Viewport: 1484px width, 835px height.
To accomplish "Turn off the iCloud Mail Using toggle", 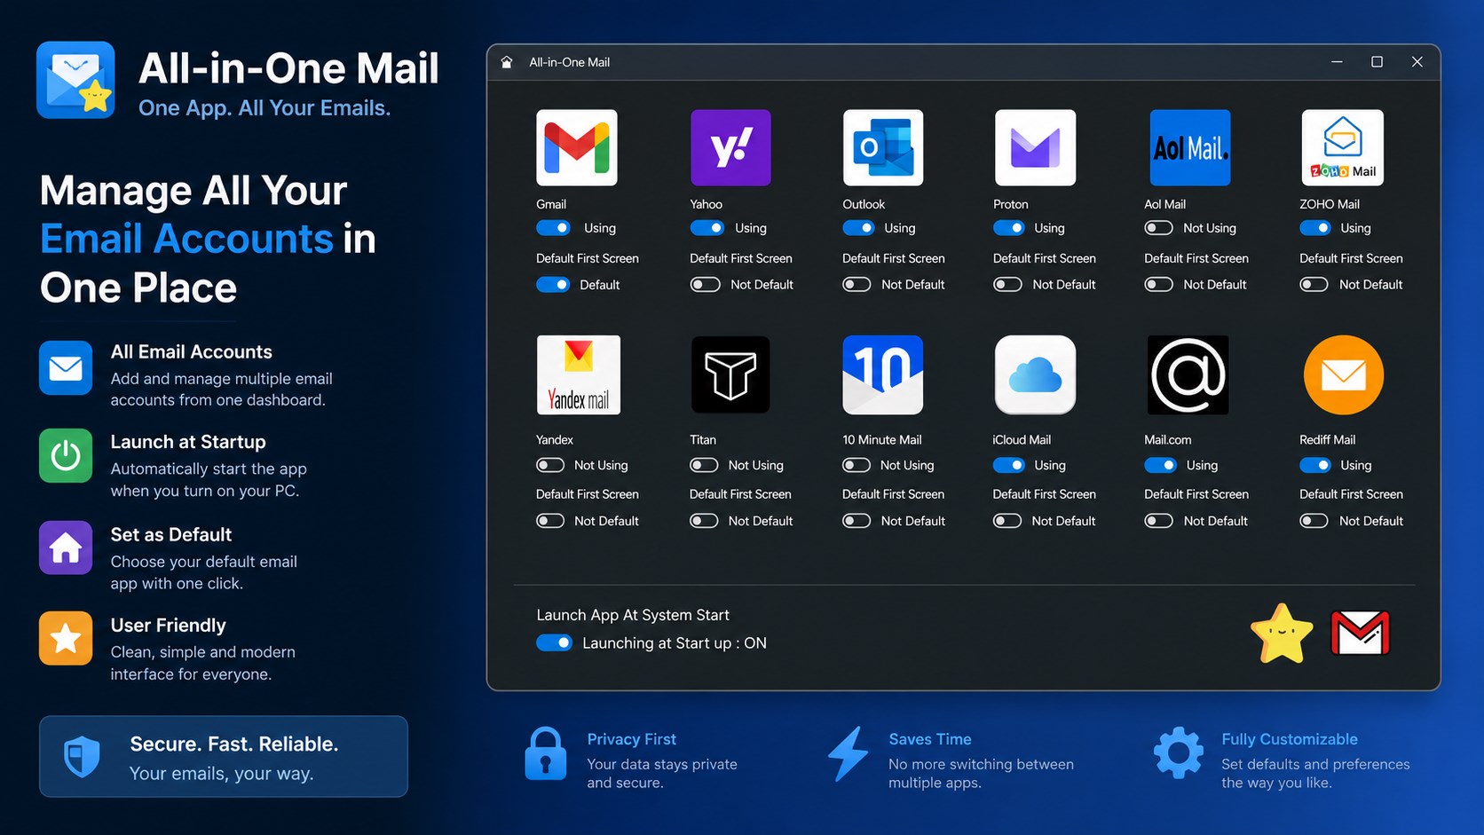I will click(1009, 465).
